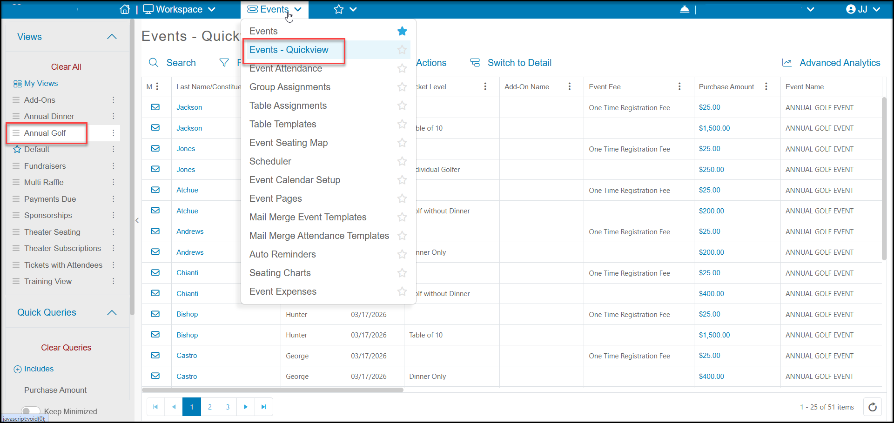Go to next page of results
The width and height of the screenshot is (894, 423).
click(246, 407)
